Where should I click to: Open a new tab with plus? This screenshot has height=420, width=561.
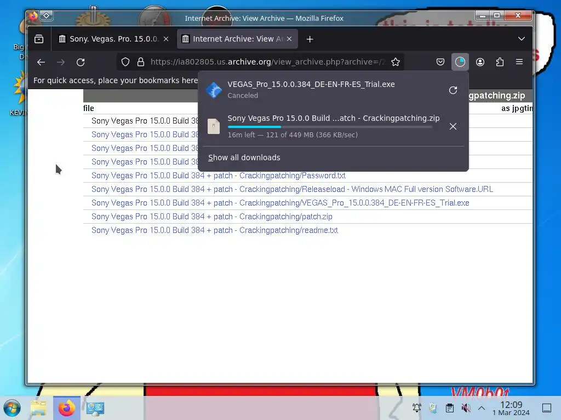(310, 39)
